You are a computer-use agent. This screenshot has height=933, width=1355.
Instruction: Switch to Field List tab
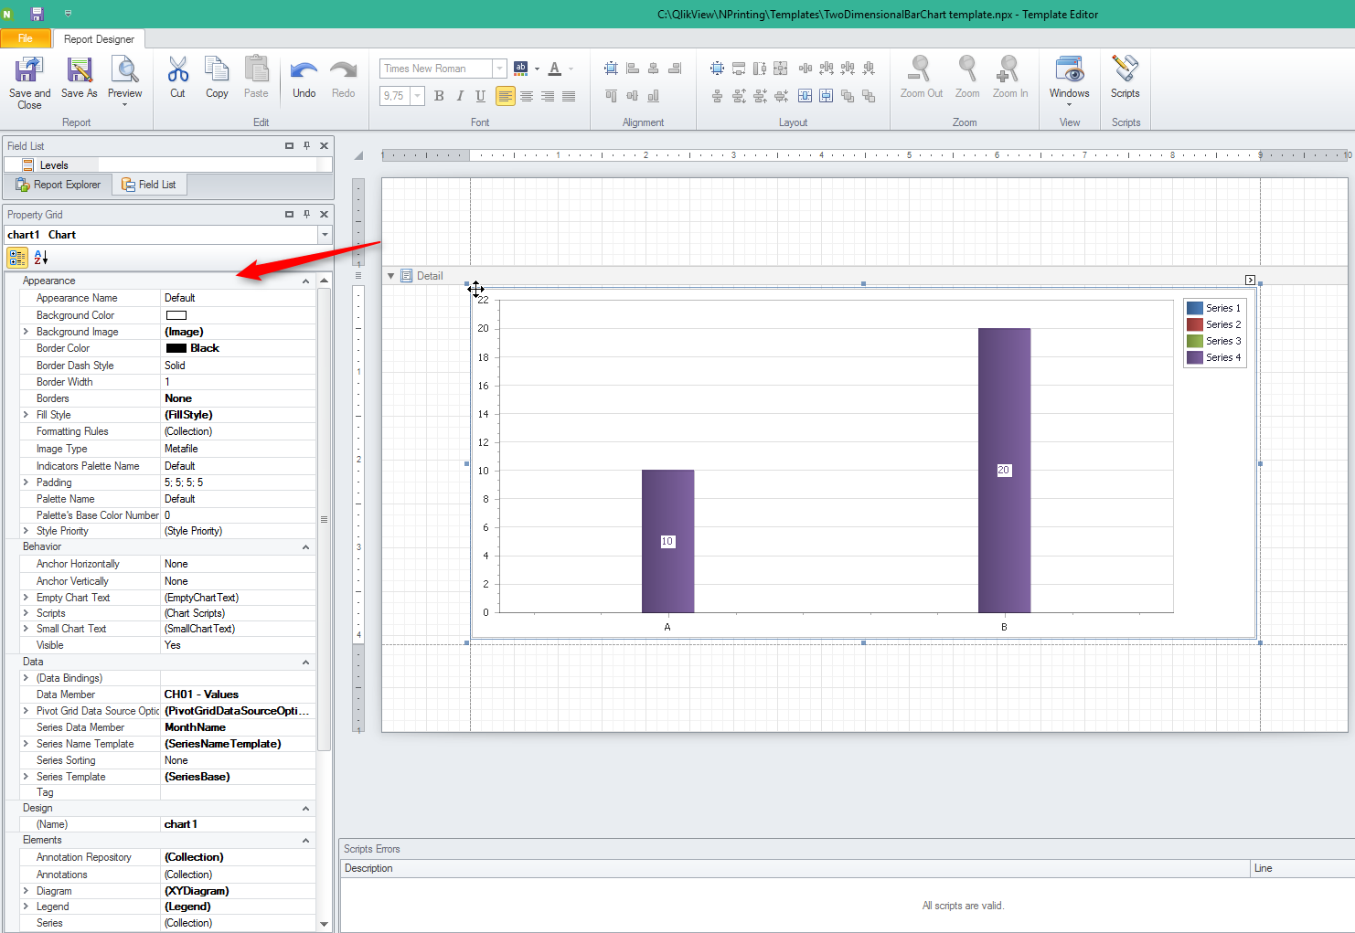coord(149,185)
